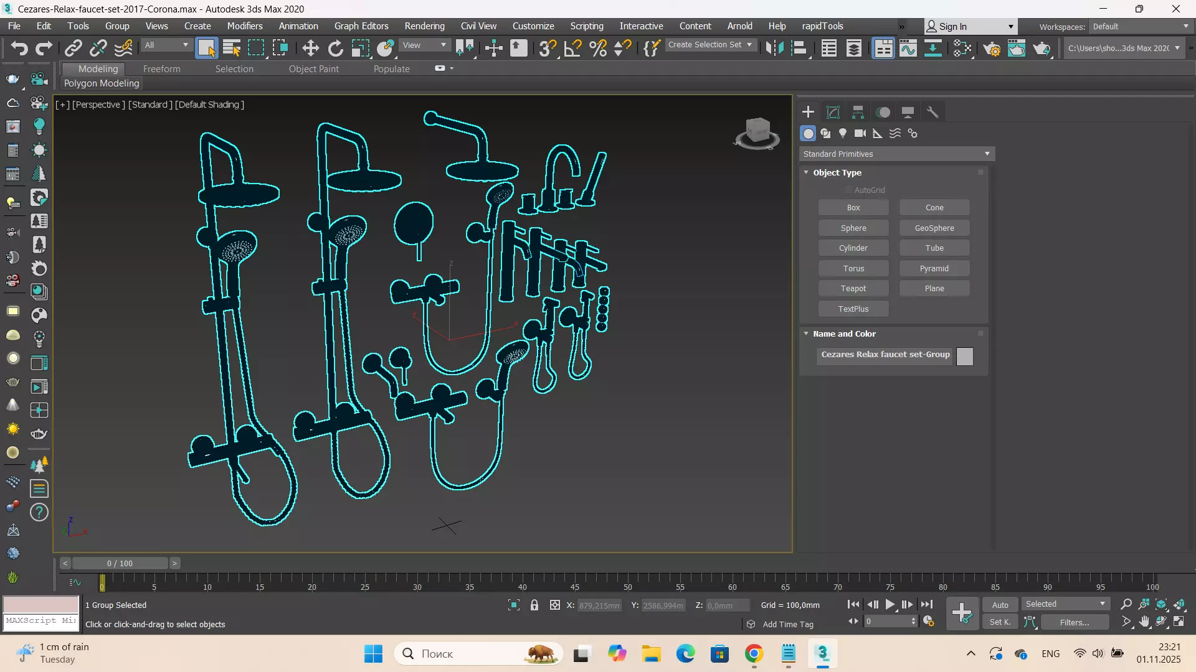
Task: Toggle Angle Snap icon
Action: 572,48
